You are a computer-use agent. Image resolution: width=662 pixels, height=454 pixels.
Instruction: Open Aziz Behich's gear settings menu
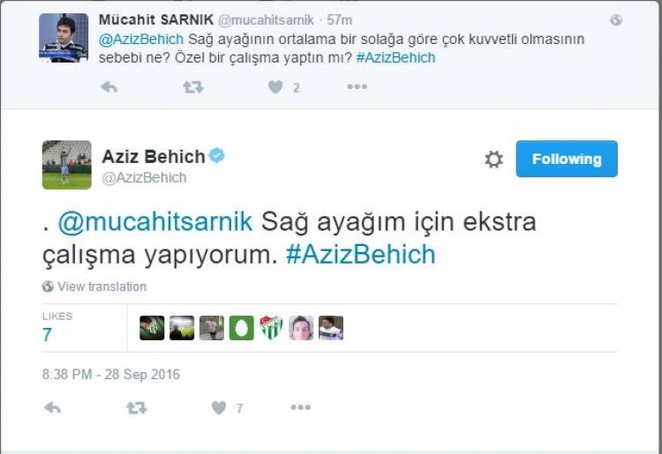(493, 160)
